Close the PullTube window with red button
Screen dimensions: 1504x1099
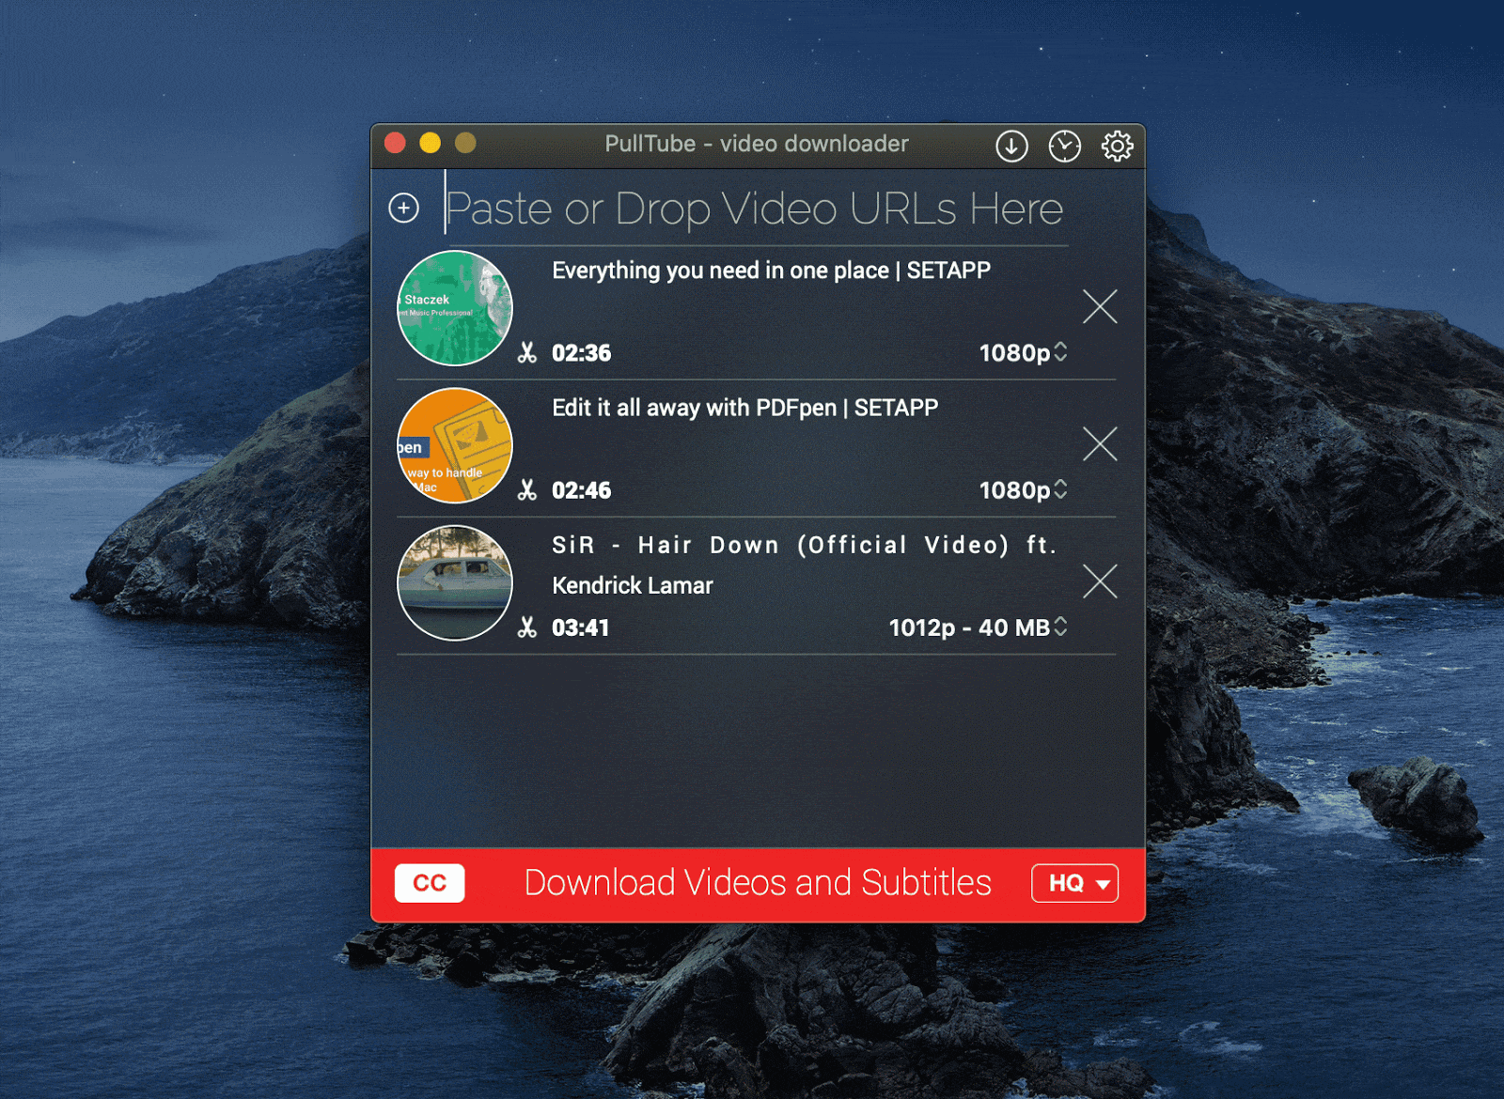pyautogui.click(x=395, y=143)
